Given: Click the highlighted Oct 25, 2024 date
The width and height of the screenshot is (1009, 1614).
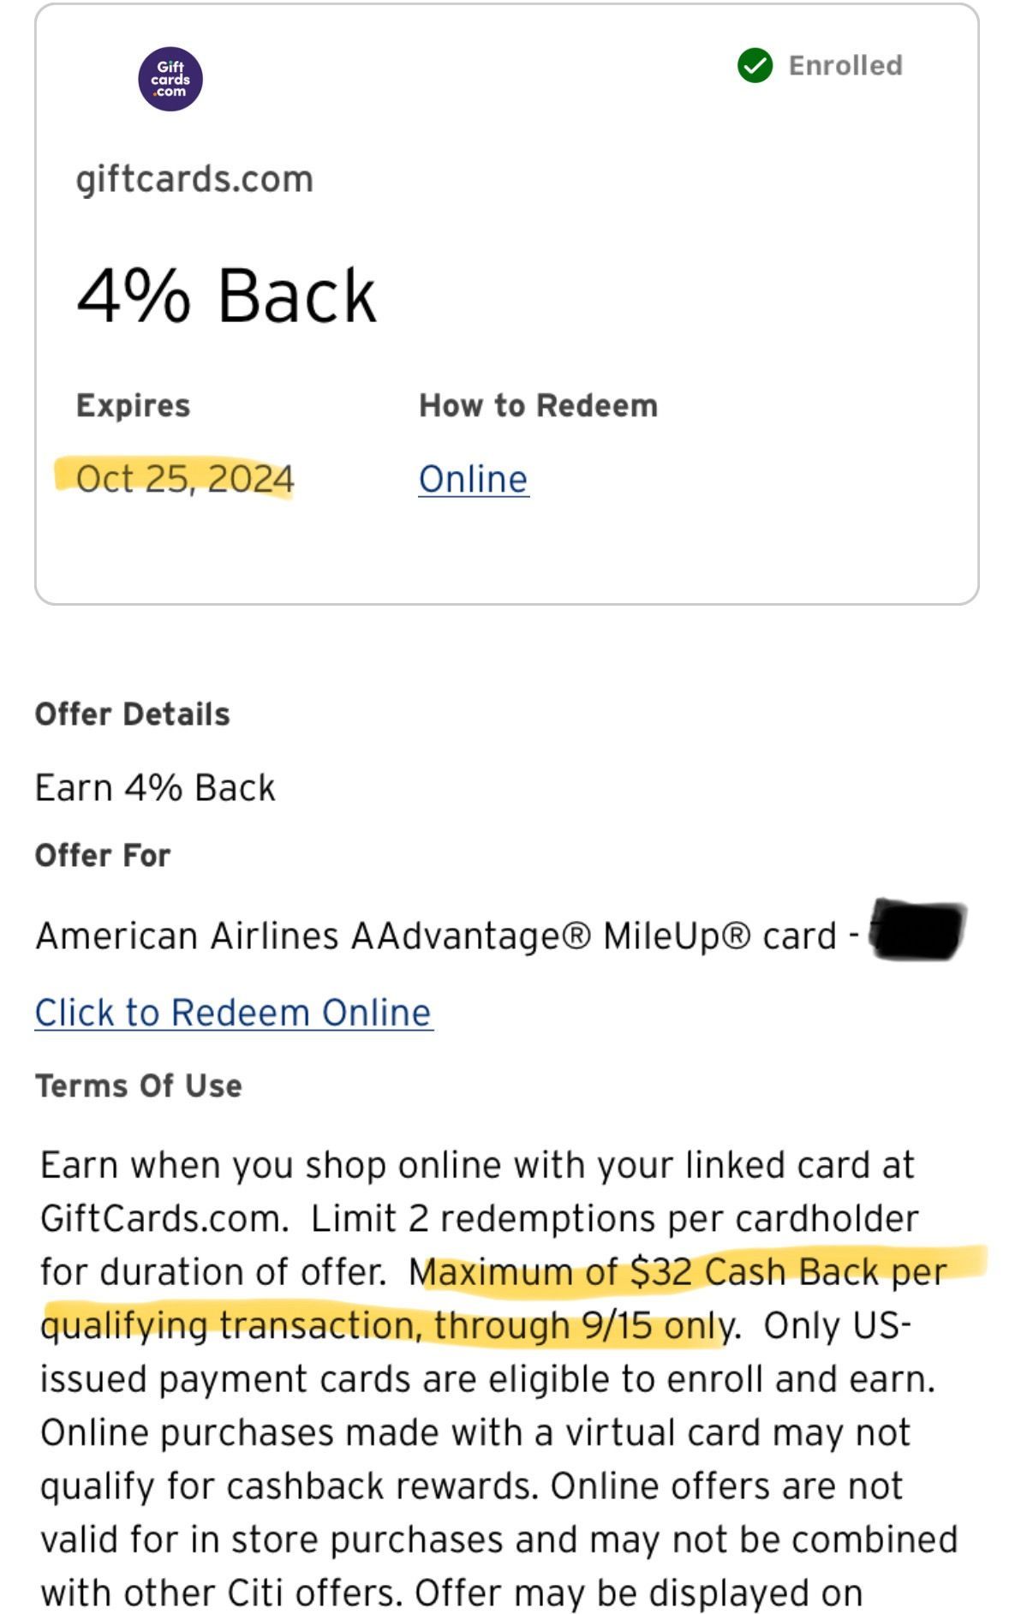Looking at the screenshot, I should pos(184,479).
